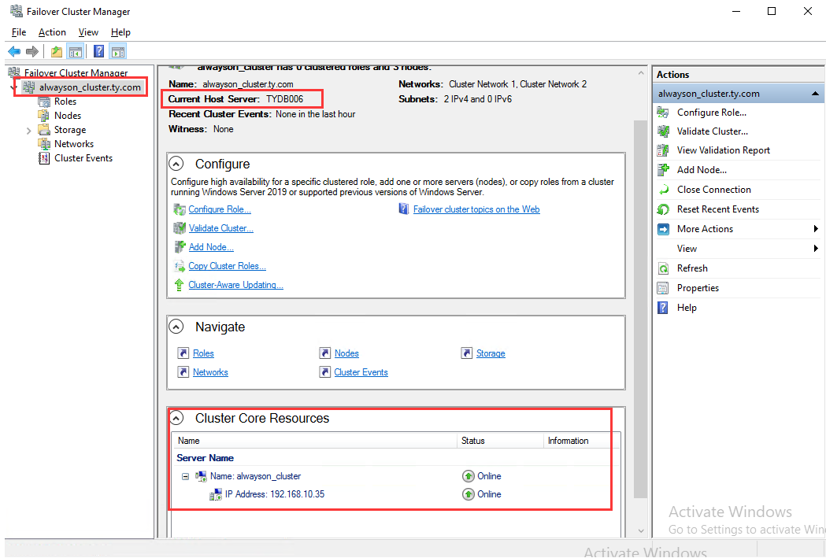Click the Status column header
Screen dimensions: 826x558
pyautogui.click(x=499, y=441)
